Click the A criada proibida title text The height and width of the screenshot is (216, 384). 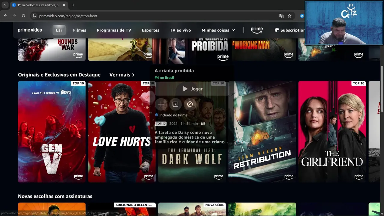[174, 70]
